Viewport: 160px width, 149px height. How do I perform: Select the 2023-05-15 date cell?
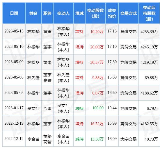pyautogui.click(x=14, y=31)
